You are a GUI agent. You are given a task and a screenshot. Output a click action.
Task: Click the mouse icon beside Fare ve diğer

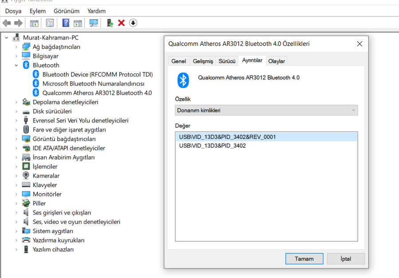coord(26,130)
